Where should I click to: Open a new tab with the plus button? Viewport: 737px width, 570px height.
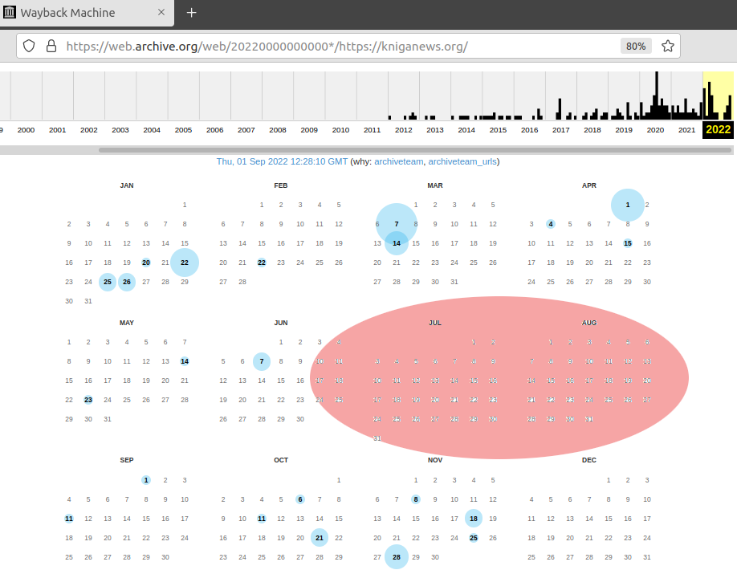(x=192, y=13)
